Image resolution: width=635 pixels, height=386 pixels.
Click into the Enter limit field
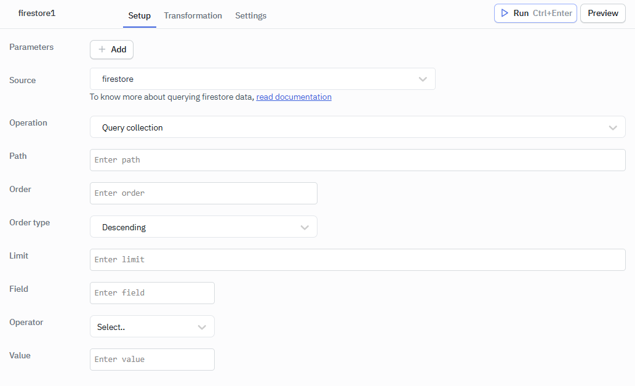357,260
